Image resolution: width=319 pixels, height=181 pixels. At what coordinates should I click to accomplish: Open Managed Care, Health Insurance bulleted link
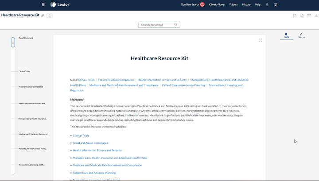click(110, 158)
